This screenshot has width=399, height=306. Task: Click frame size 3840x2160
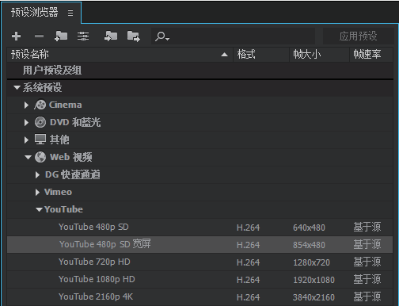coord(313,297)
